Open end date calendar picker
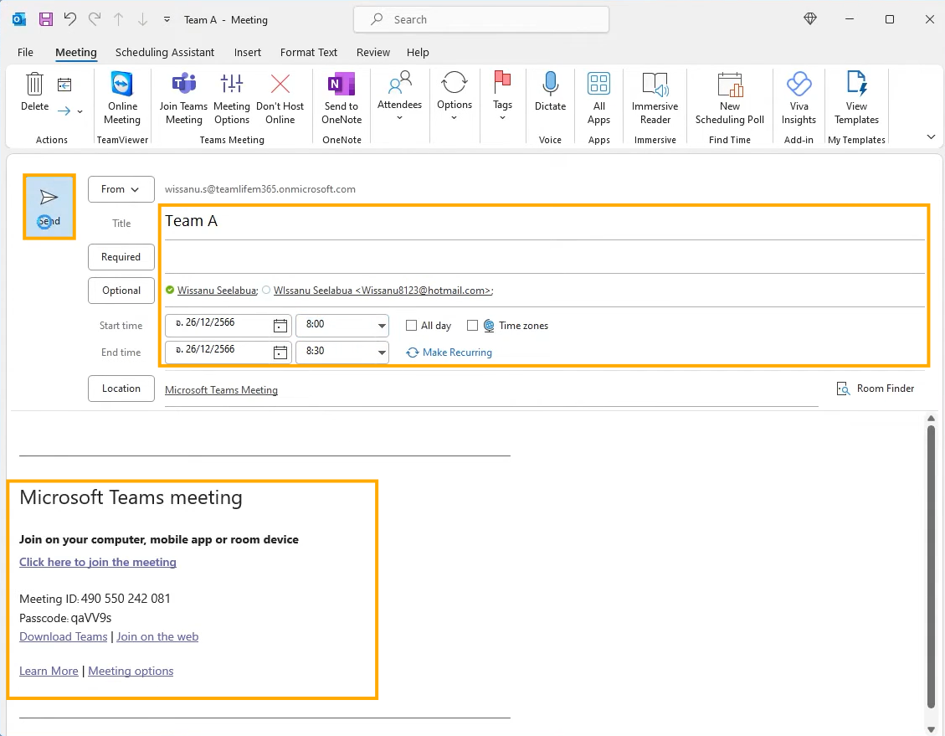Viewport: 945px width, 736px height. pos(280,353)
